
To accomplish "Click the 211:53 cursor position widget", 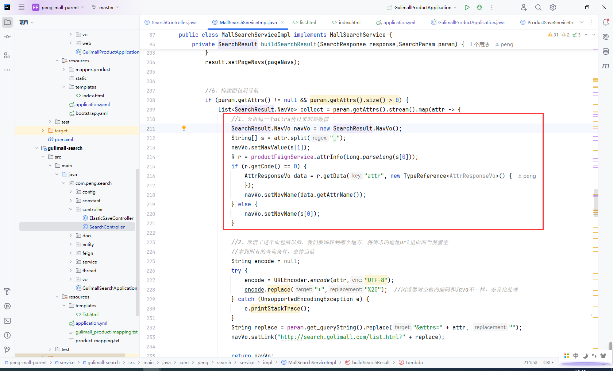I will pos(531,362).
